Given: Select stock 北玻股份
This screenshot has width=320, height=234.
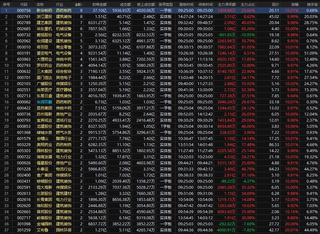Looking at the screenshot, I should pyautogui.click(x=44, y=194).
